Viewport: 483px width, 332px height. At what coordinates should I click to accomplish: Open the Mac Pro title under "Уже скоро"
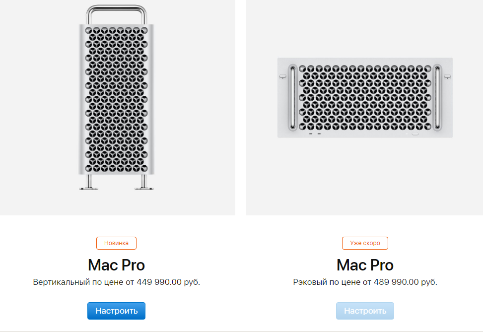[x=365, y=265]
